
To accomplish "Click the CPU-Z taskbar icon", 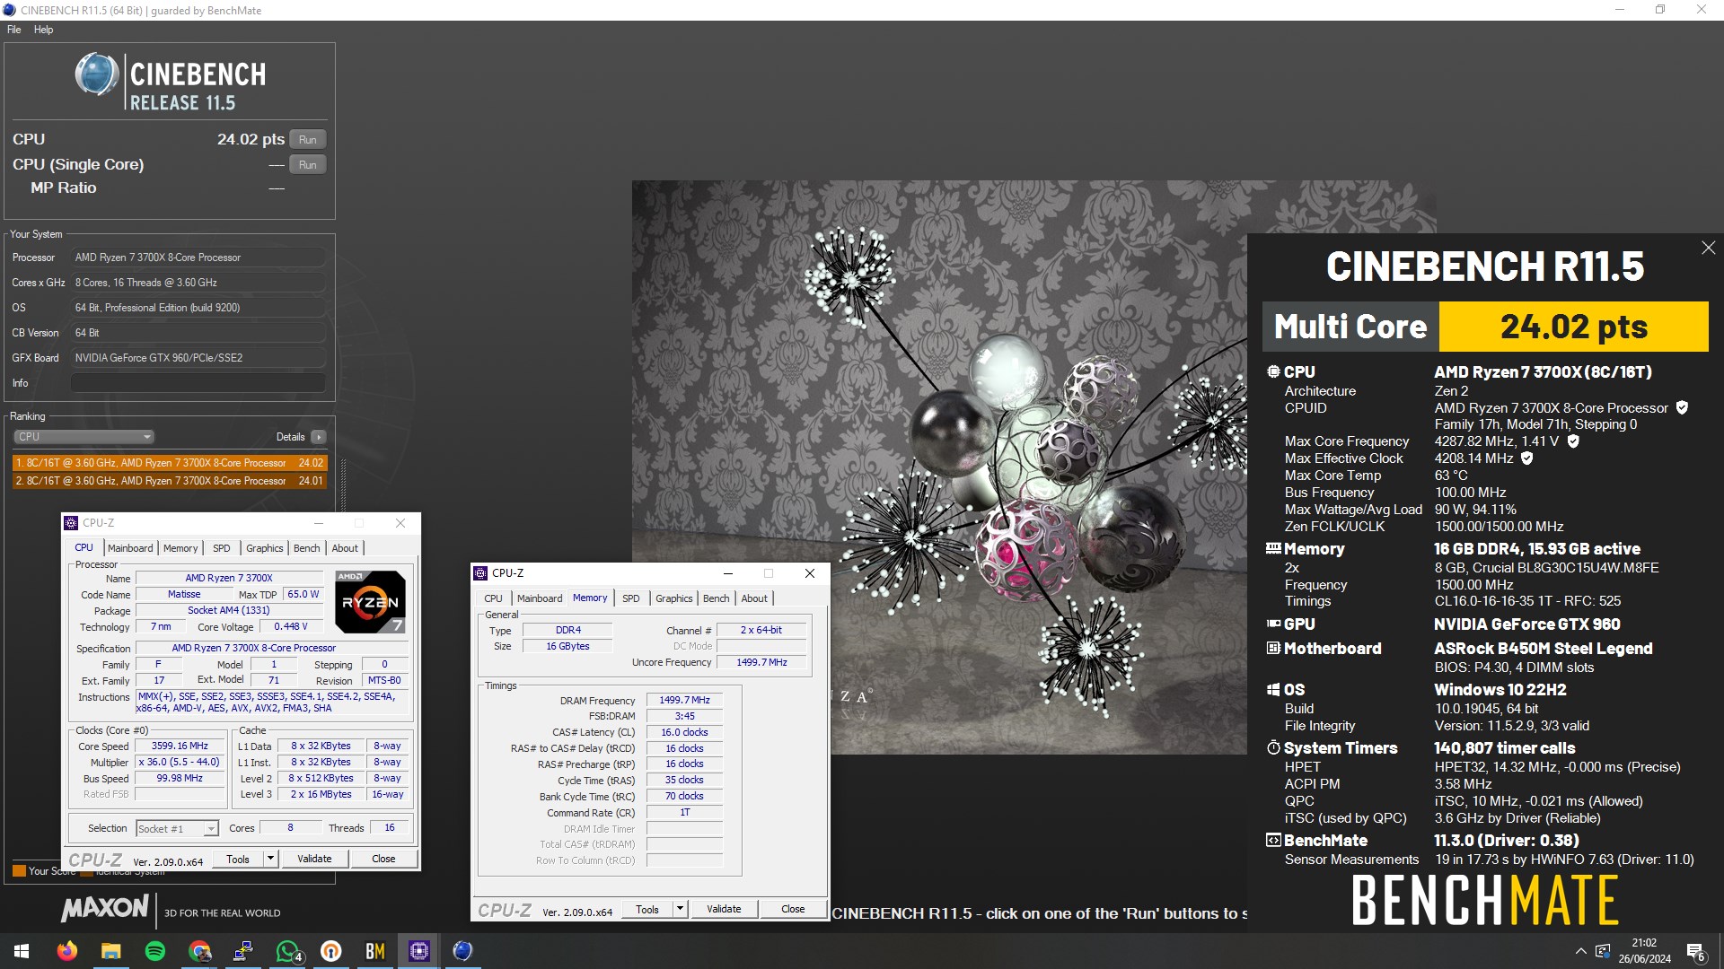I will pos(419,951).
